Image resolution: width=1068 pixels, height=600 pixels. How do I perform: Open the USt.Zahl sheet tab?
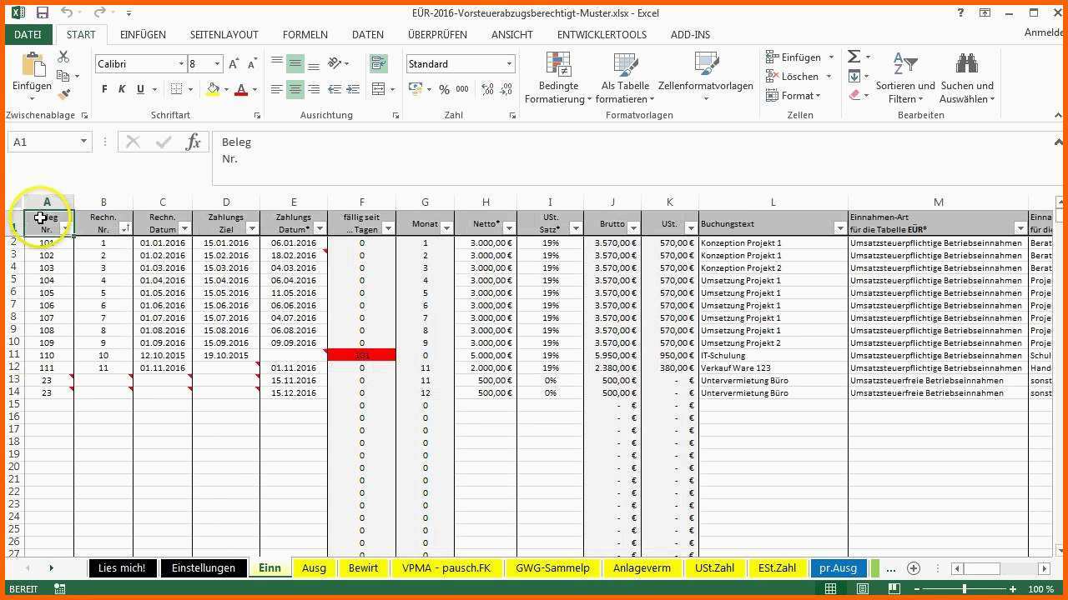pyautogui.click(x=714, y=567)
